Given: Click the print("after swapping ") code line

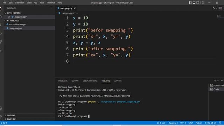Looking at the screenshot, I should [103, 49].
